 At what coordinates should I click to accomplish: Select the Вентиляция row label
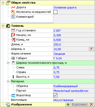pos(19,100)
